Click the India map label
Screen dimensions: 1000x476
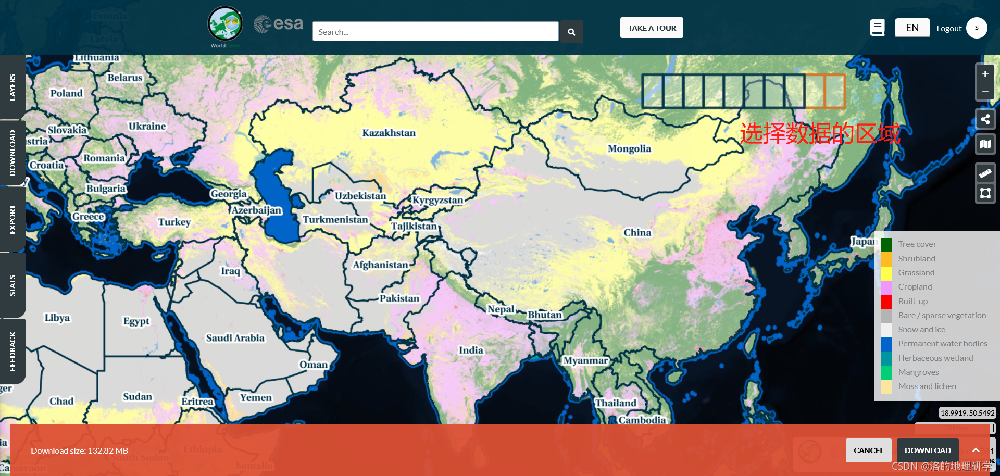pyautogui.click(x=471, y=350)
